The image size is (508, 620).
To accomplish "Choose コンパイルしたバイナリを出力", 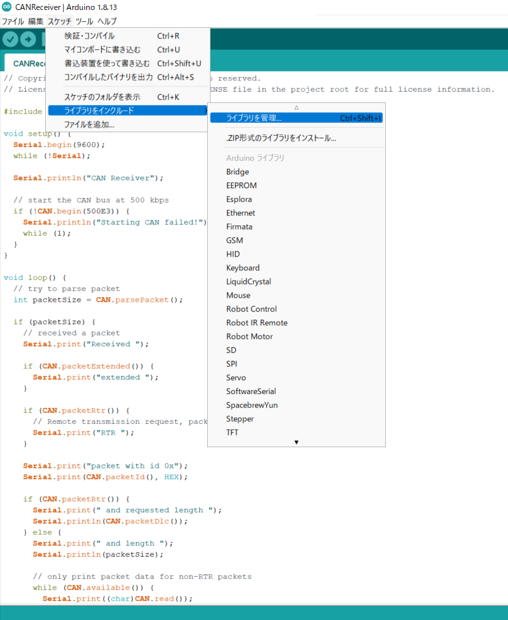I will (128, 77).
